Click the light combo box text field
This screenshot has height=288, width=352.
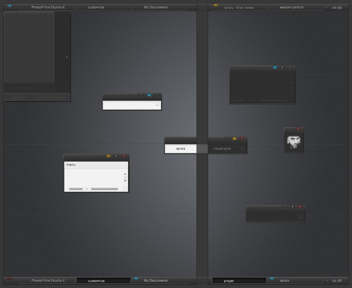(129, 105)
